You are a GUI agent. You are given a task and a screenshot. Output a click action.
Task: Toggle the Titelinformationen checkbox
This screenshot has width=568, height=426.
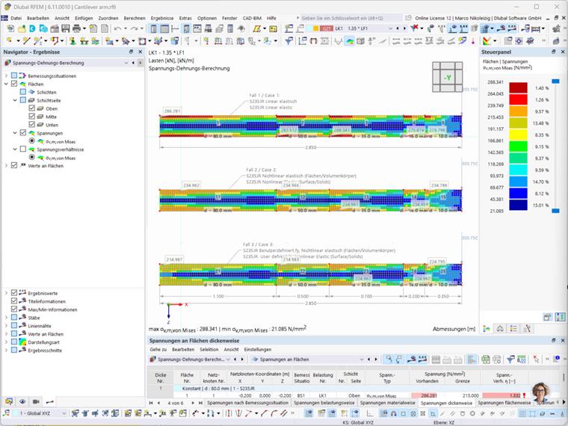coord(14,301)
